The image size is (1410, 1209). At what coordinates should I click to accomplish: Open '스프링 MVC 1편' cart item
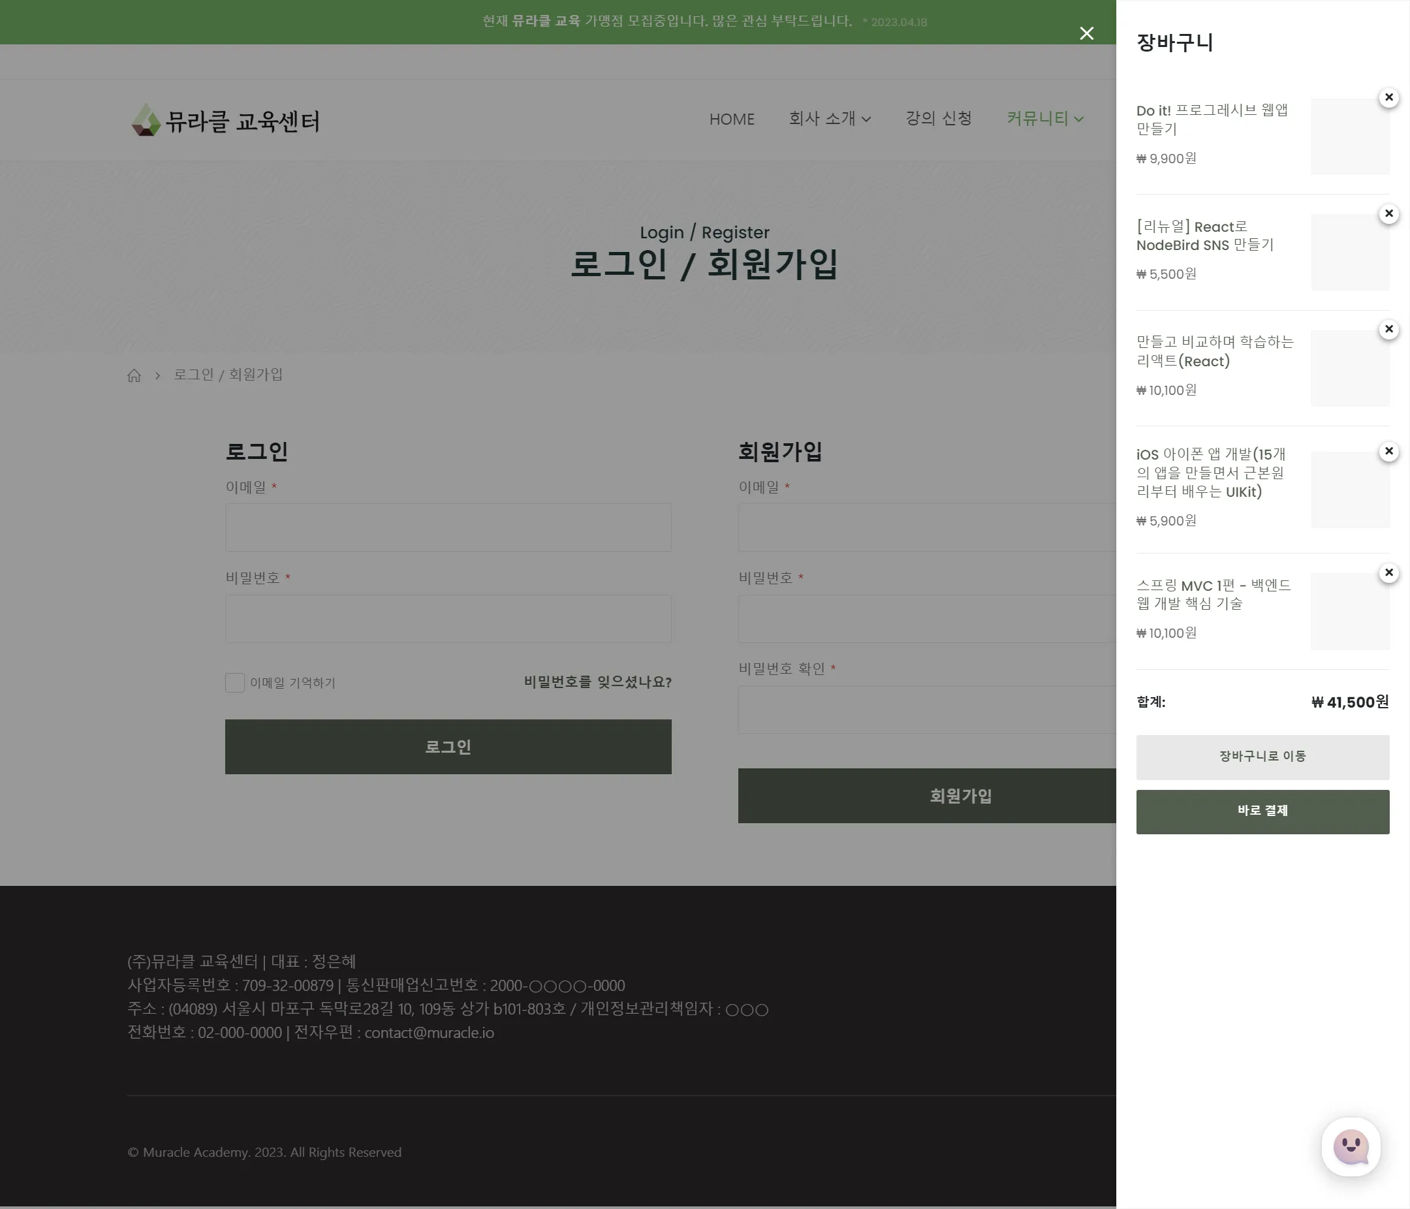click(1214, 594)
